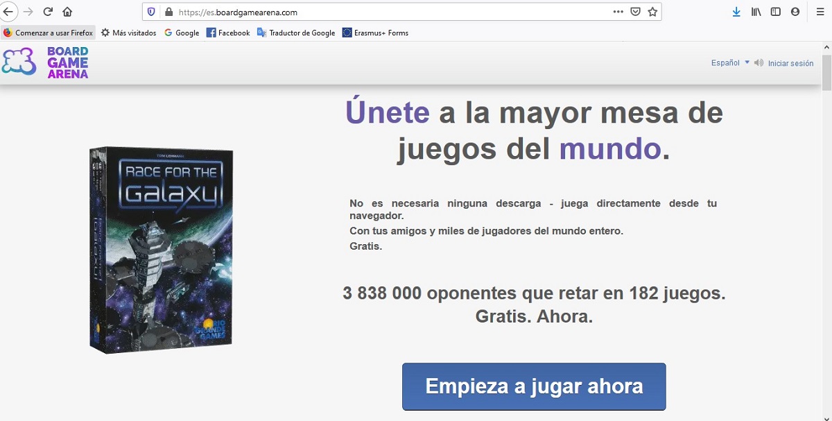832x421 pixels.
Task: Click 'Empieza a jugar ahora' button
Action: click(534, 386)
